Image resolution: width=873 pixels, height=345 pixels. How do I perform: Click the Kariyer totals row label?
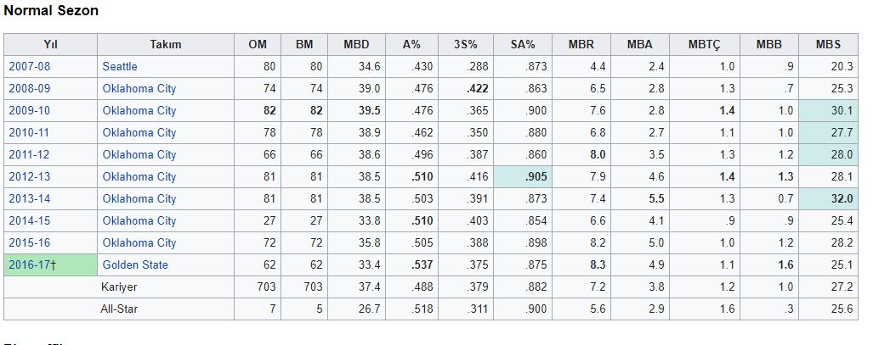tap(119, 287)
